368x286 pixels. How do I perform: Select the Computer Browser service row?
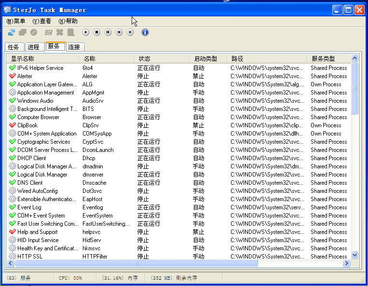178,117
